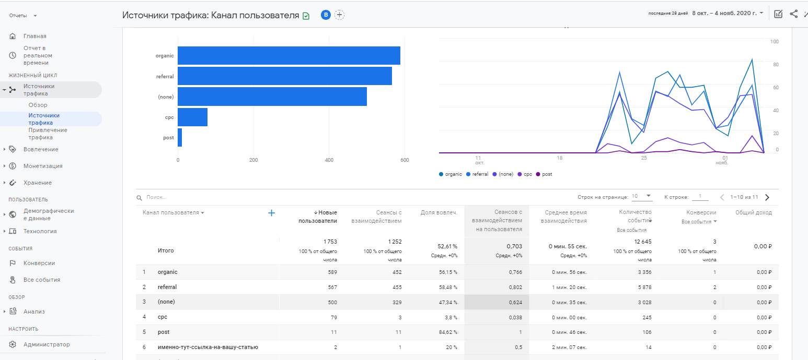Screen dimensions: 808x360
Task: Click the share report icon
Action: click(793, 14)
